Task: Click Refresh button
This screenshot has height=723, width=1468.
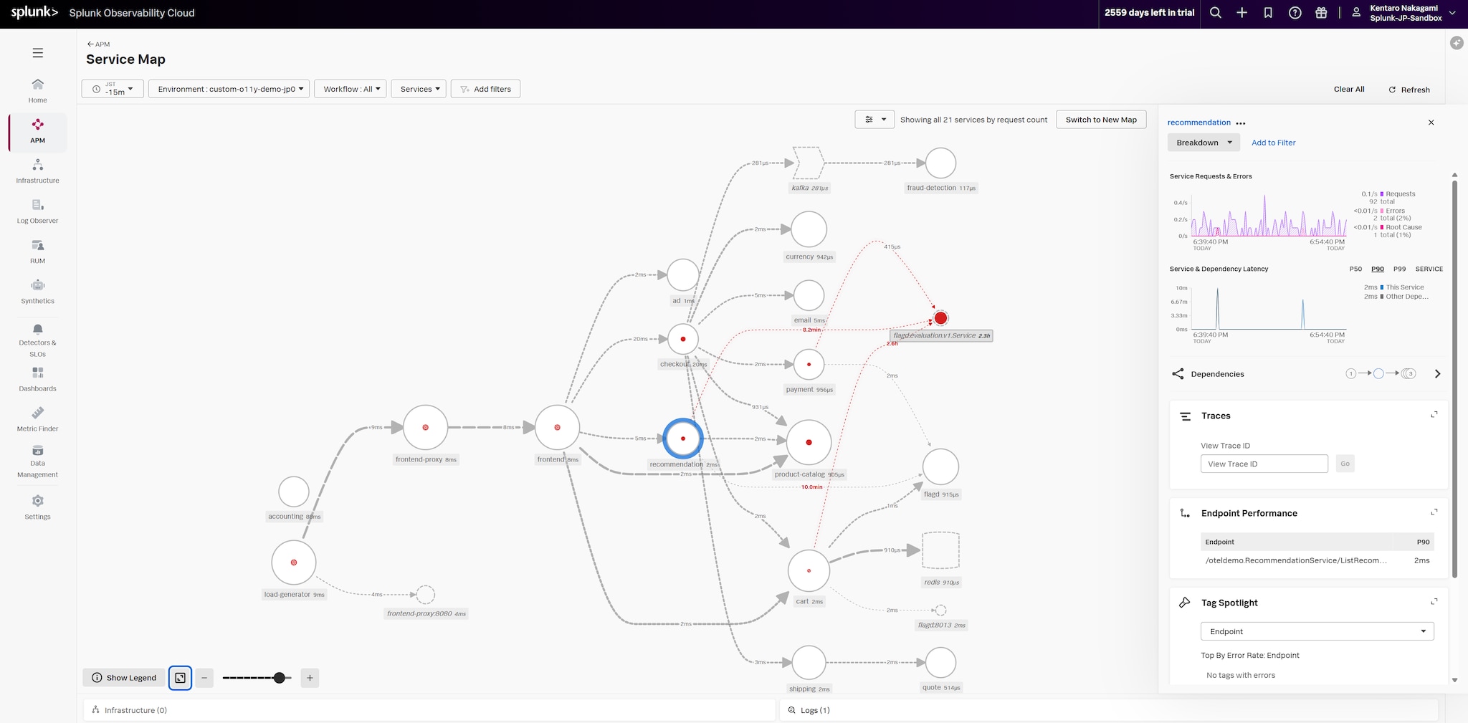Action: click(x=1409, y=90)
